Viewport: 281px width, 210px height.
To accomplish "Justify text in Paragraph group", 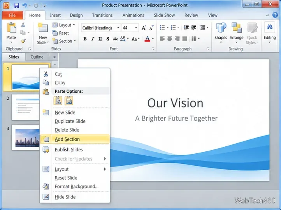I will [184, 38].
